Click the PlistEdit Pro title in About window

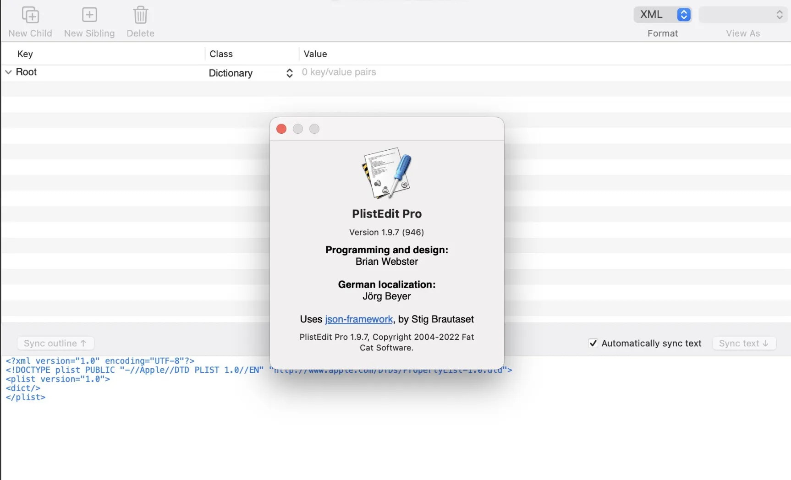tap(387, 214)
